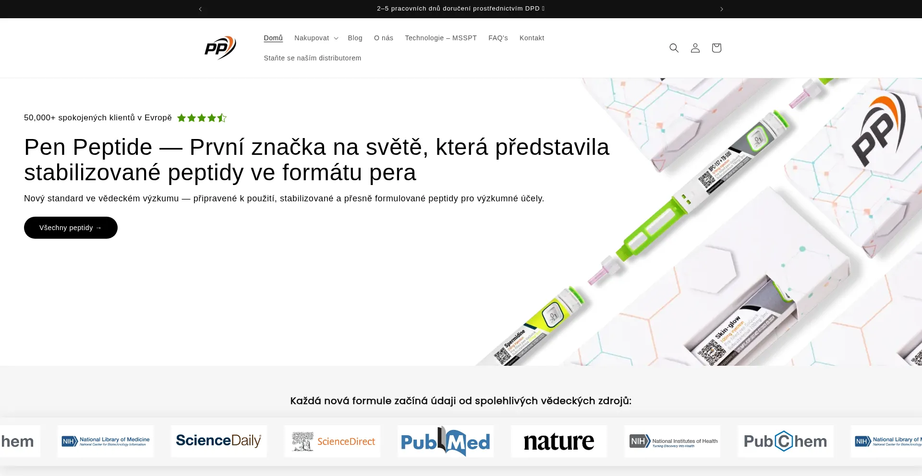Click the National Institutes of Health logo

(x=672, y=441)
